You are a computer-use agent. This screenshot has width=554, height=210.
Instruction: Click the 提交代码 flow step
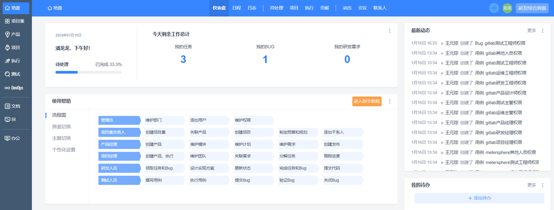342,168
